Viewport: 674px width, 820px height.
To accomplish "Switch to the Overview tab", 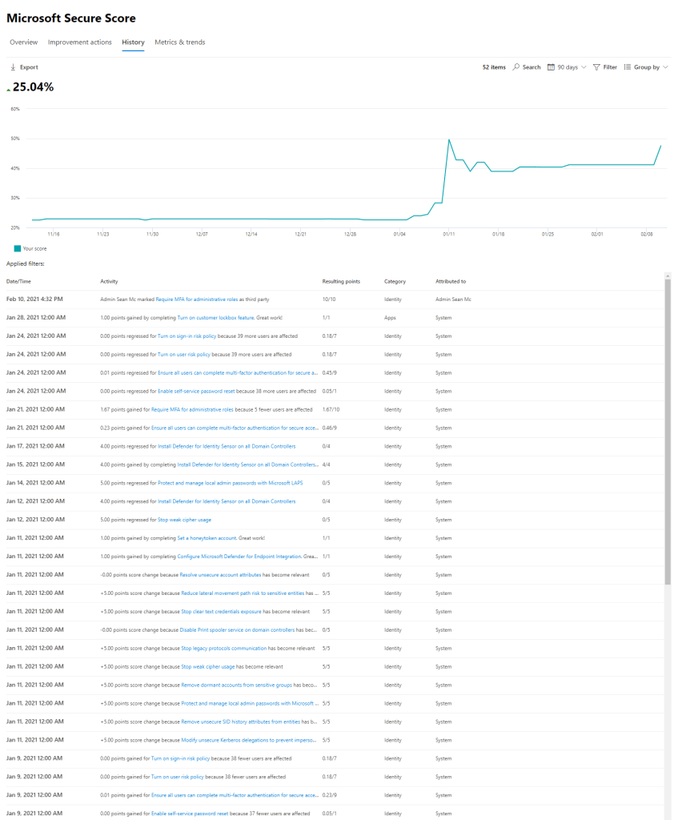I will point(23,42).
